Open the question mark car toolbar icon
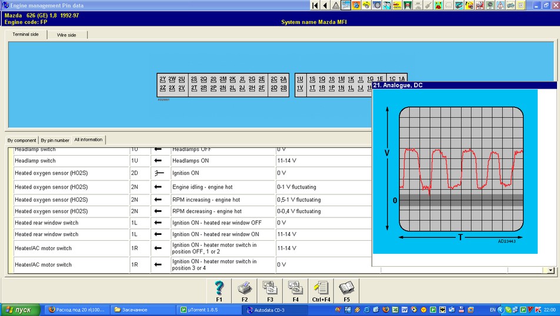Image resolution: width=560 pixels, height=316 pixels. pos(469,5)
